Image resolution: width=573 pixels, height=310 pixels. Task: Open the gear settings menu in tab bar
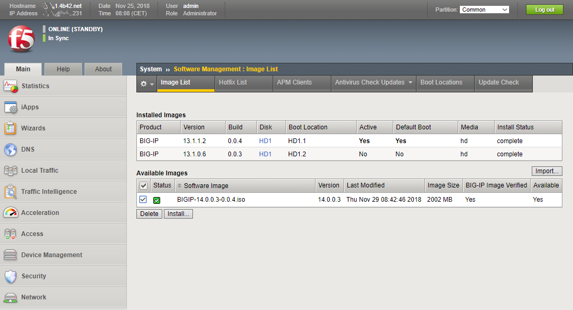coord(147,83)
